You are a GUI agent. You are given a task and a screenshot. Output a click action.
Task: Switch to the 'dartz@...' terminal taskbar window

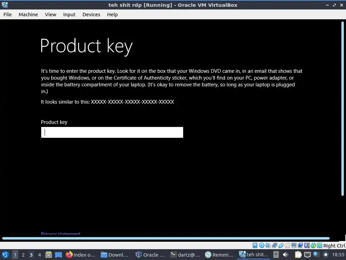185,255
